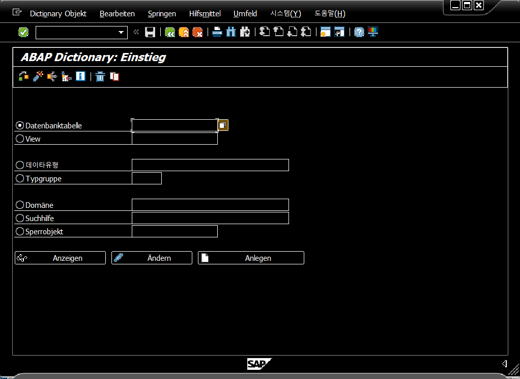The height and width of the screenshot is (379, 520).
Task: Click the Anlegen button
Action: 251,258
